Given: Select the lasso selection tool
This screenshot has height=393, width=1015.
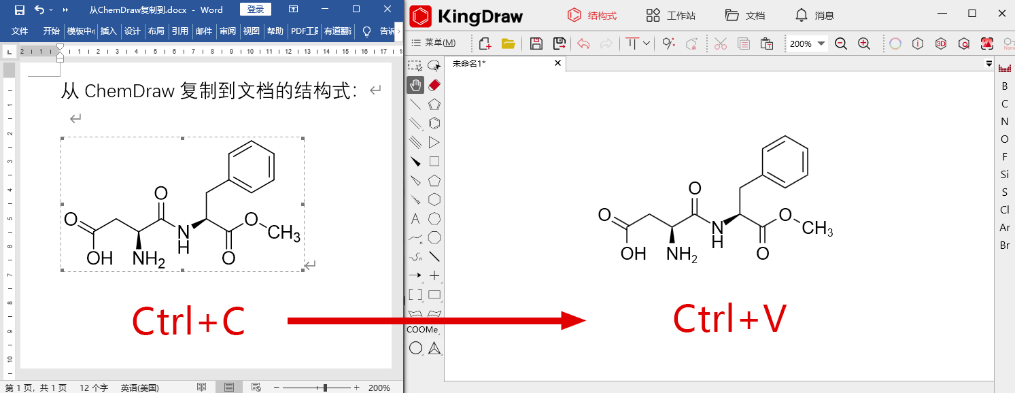Looking at the screenshot, I should pyautogui.click(x=435, y=65).
